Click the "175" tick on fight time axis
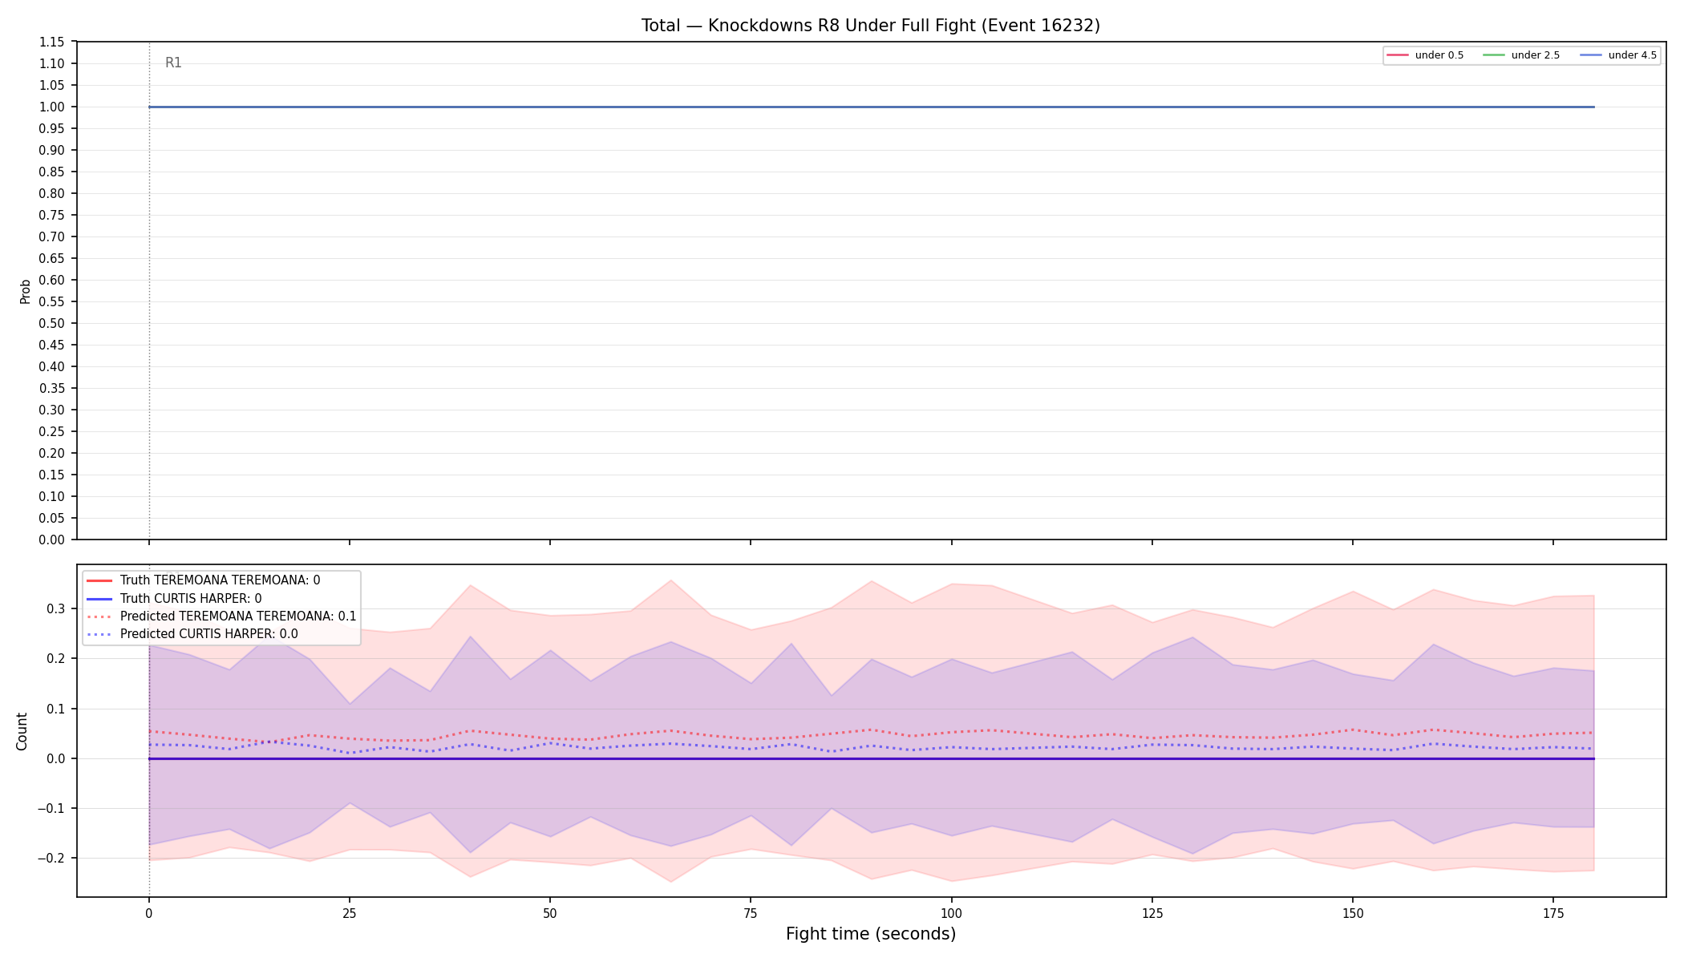The image size is (1684, 962). pos(1553,912)
